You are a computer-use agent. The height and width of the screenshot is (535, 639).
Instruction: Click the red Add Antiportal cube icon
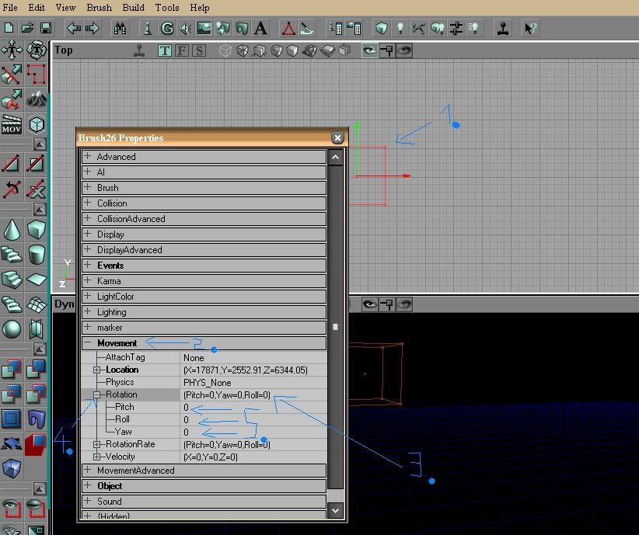pos(37,444)
